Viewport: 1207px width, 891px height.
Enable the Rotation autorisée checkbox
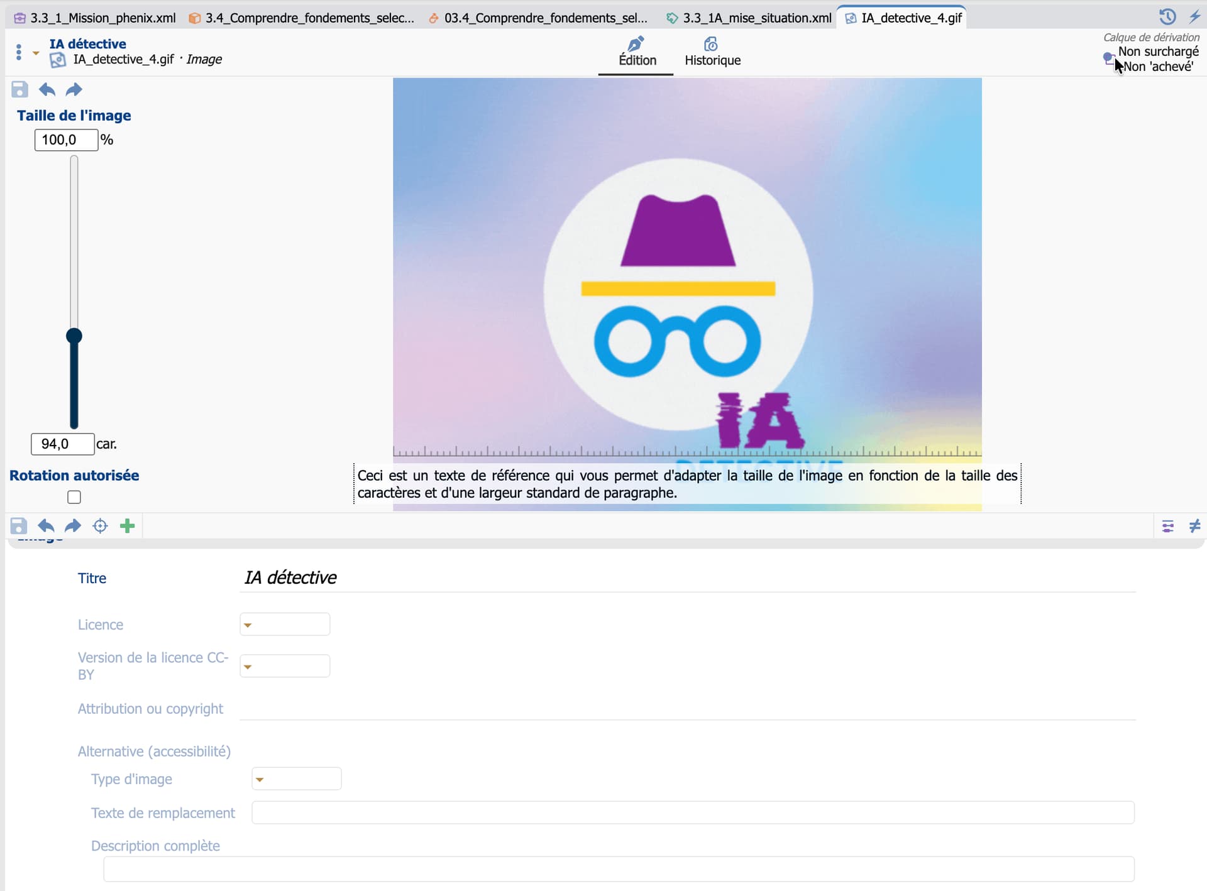pos(74,497)
